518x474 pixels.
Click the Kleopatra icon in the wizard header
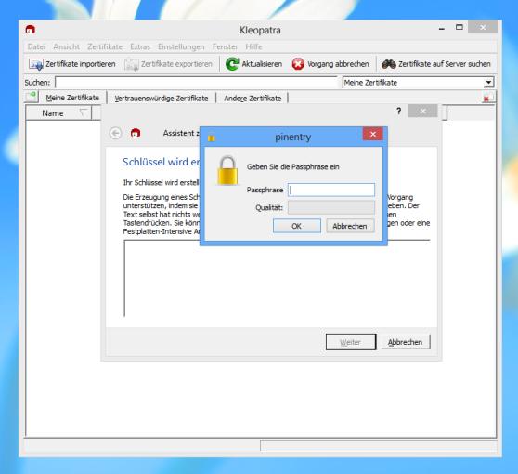point(136,133)
